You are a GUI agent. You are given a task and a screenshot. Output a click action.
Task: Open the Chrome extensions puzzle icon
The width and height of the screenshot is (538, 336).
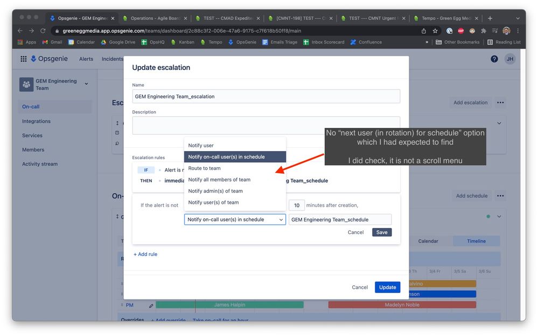pyautogui.click(x=484, y=31)
